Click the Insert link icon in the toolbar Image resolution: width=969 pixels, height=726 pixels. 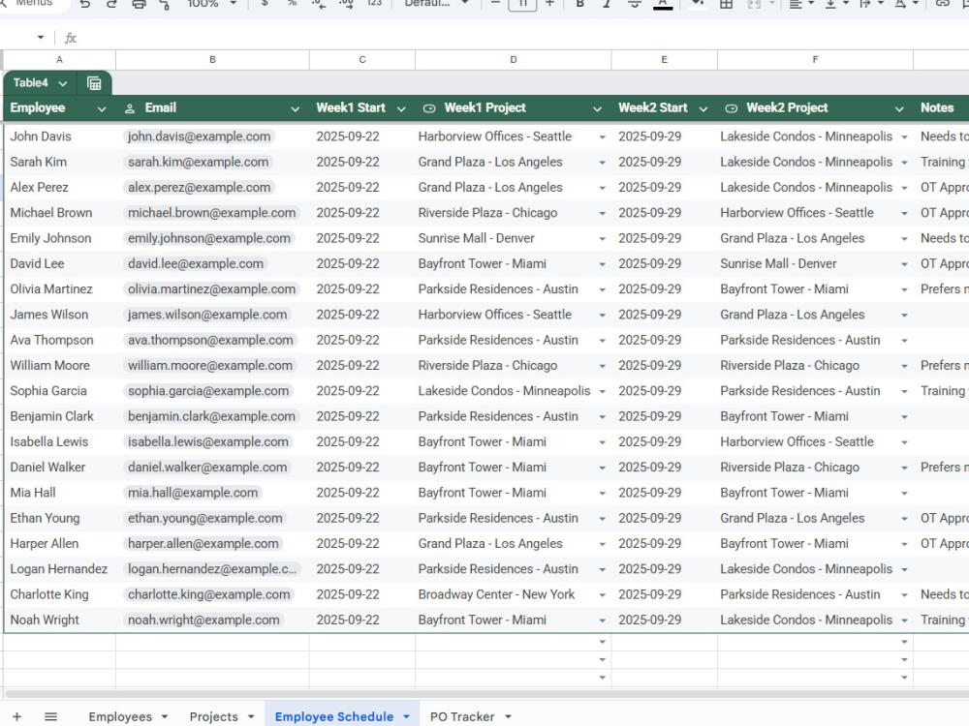(x=943, y=4)
